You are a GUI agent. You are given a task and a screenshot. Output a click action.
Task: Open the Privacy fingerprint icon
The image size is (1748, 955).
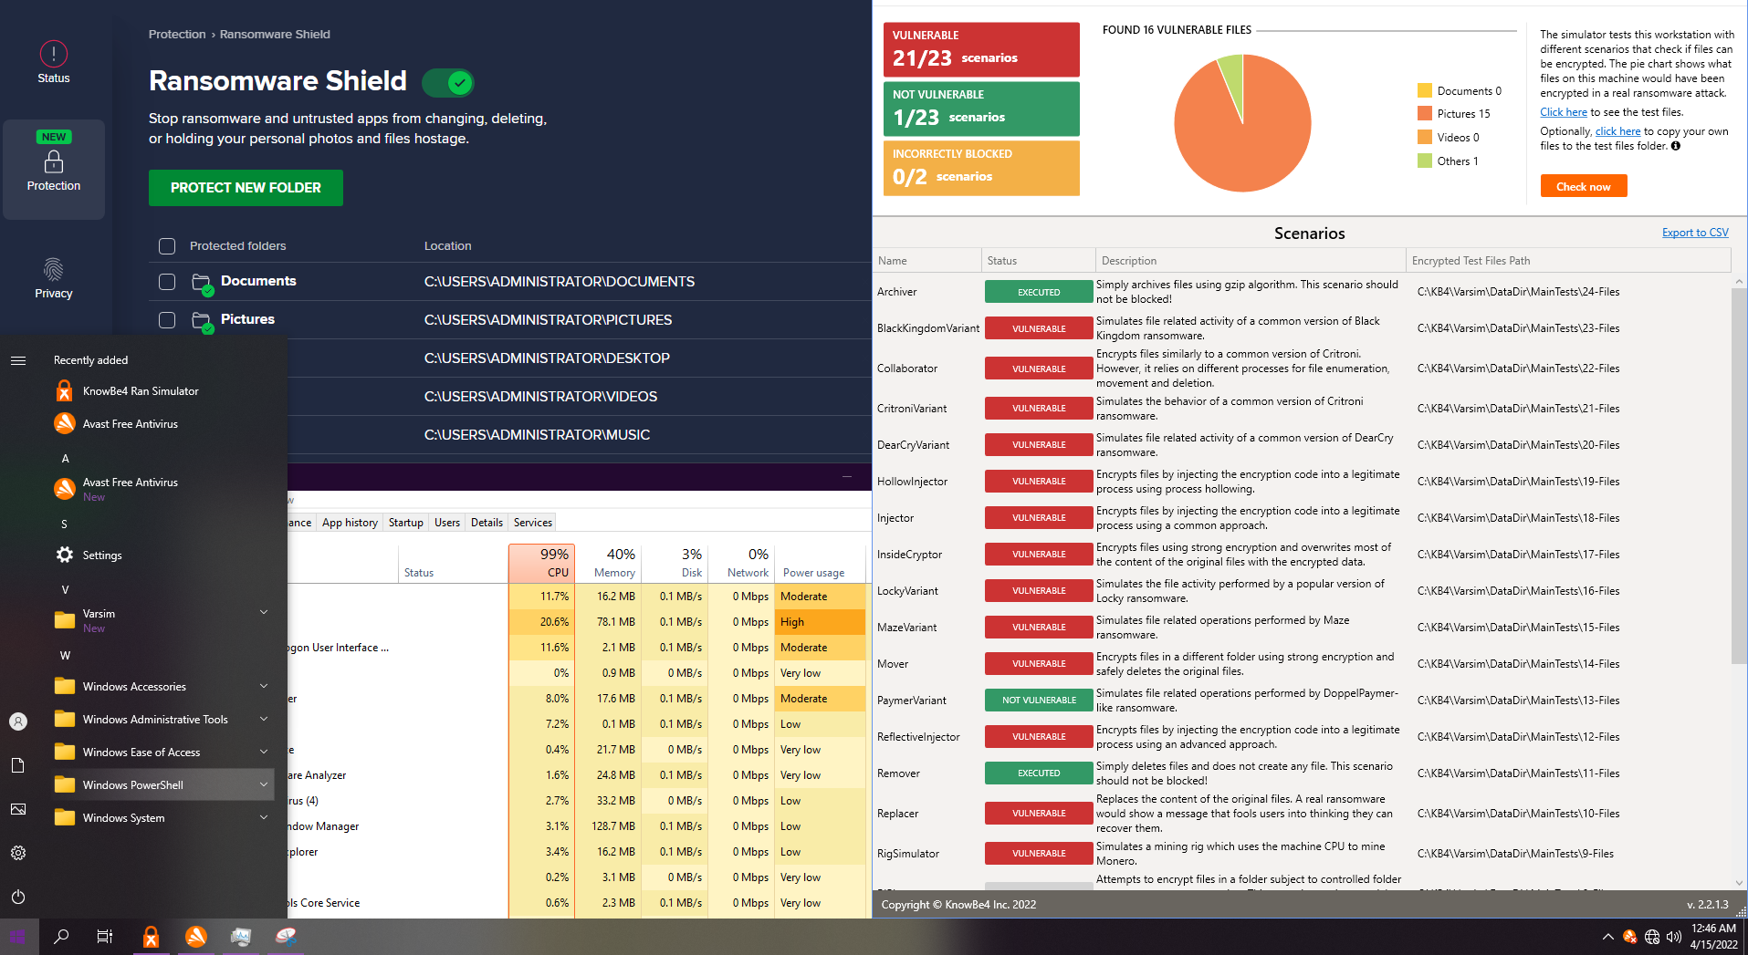(54, 269)
